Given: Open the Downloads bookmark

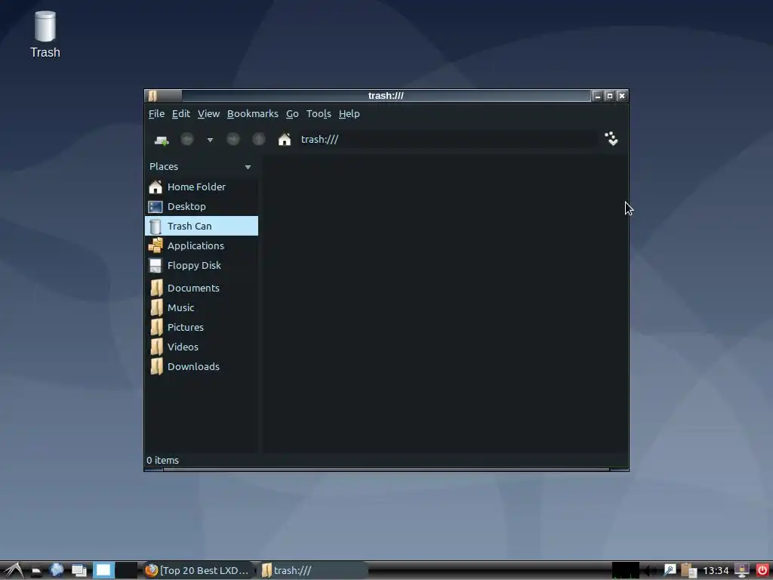Looking at the screenshot, I should click(202, 367).
